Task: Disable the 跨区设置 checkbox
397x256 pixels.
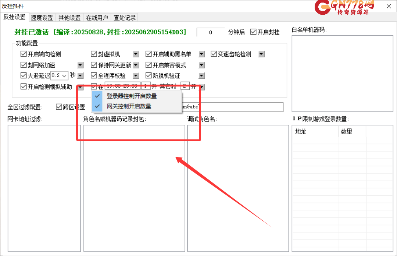Action: coord(59,107)
